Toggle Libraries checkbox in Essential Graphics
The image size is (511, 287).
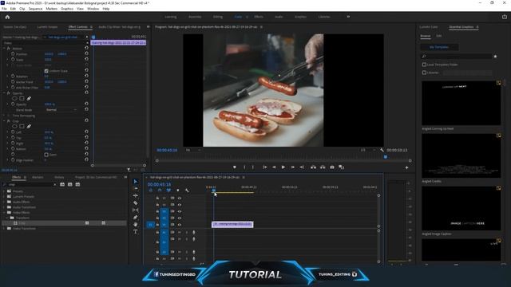pyautogui.click(x=424, y=73)
